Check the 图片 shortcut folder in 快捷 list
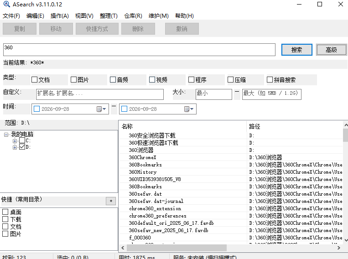The height and width of the screenshot is (259, 348). click(5, 233)
